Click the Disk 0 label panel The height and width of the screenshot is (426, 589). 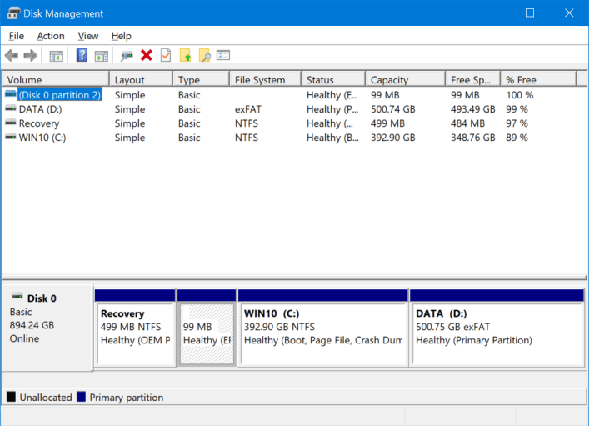[x=47, y=328]
